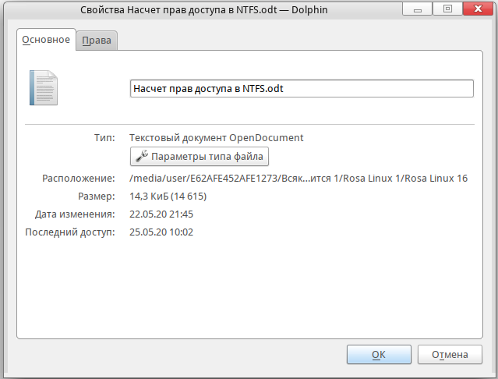Switch to the Права tab
This screenshot has width=498, height=379.
(97, 41)
